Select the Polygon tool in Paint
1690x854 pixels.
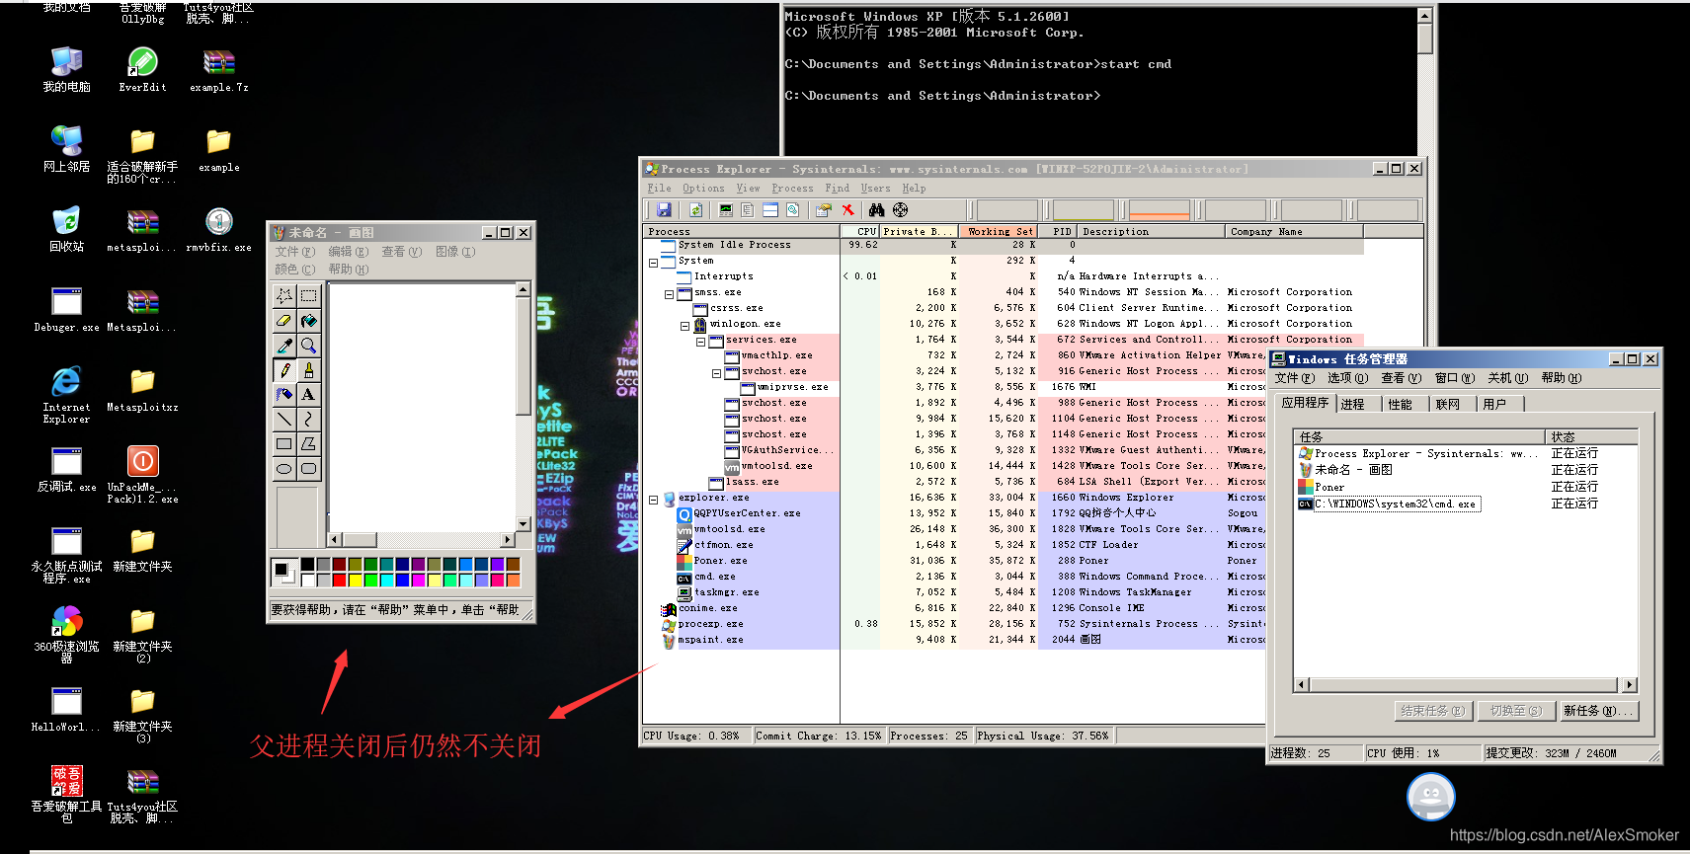(309, 443)
